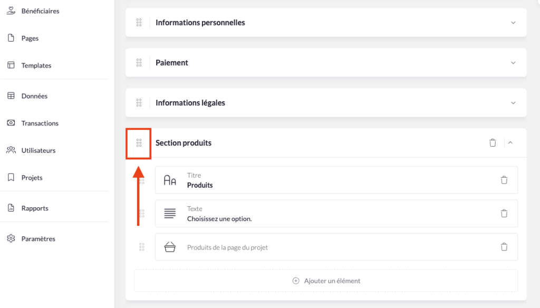This screenshot has width=540, height=308.
Task: Delete the Texte element
Action: (x=504, y=214)
